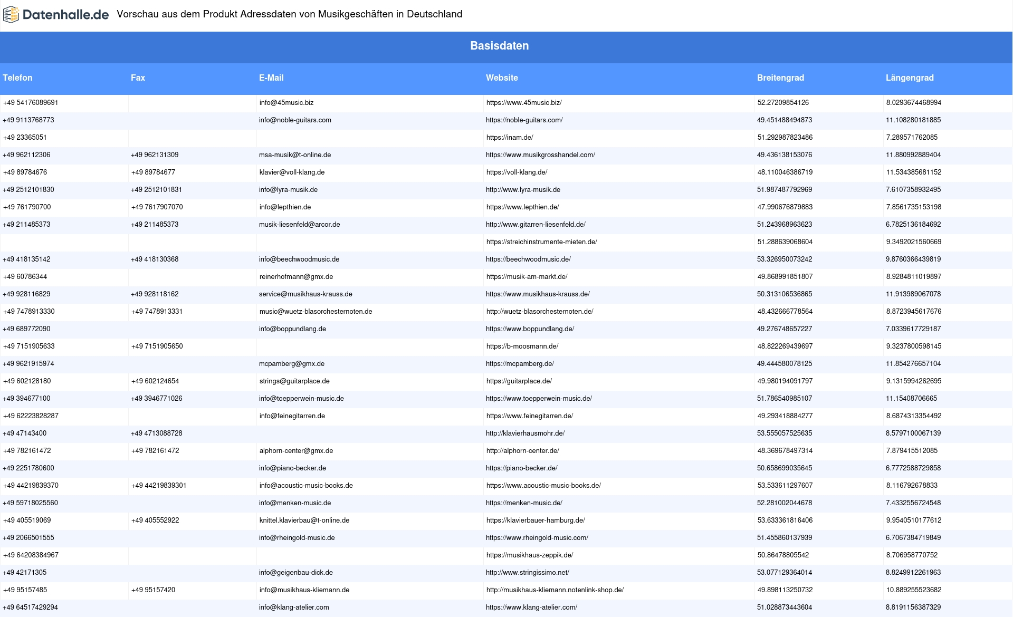Click email alphorn-center@gmx.de
Image resolution: width=1013 pixels, height=617 pixels.
pos(296,451)
